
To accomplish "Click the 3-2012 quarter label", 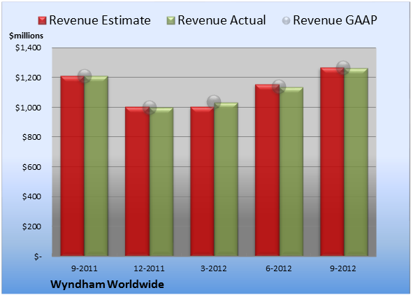I will (x=214, y=268).
